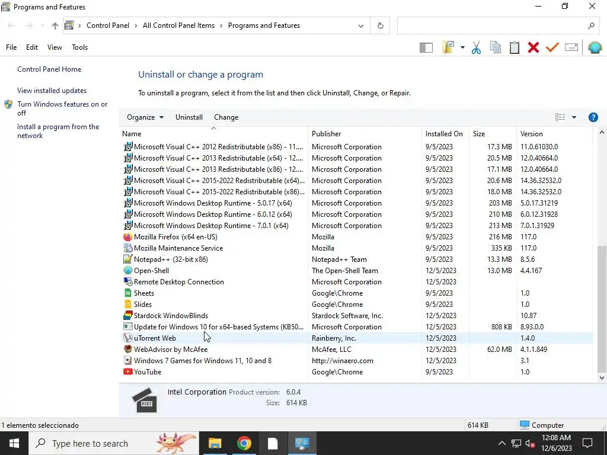
Task: Select WebAdvisor by McAfee icon
Action: 128,349
